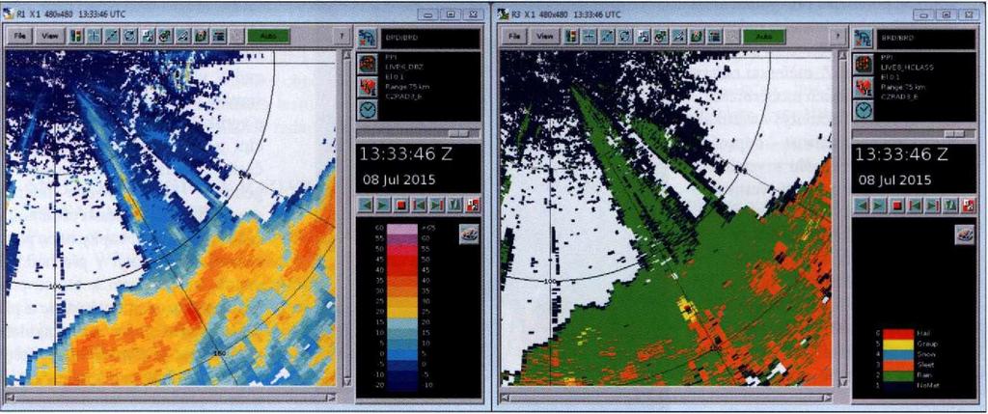
Task: Open help question mark in left window
Action: [343, 37]
